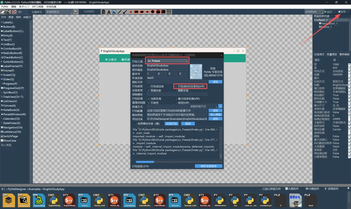Select 使用(VIP) admin permission option
Screen dimensions: 351x209
(182, 103)
